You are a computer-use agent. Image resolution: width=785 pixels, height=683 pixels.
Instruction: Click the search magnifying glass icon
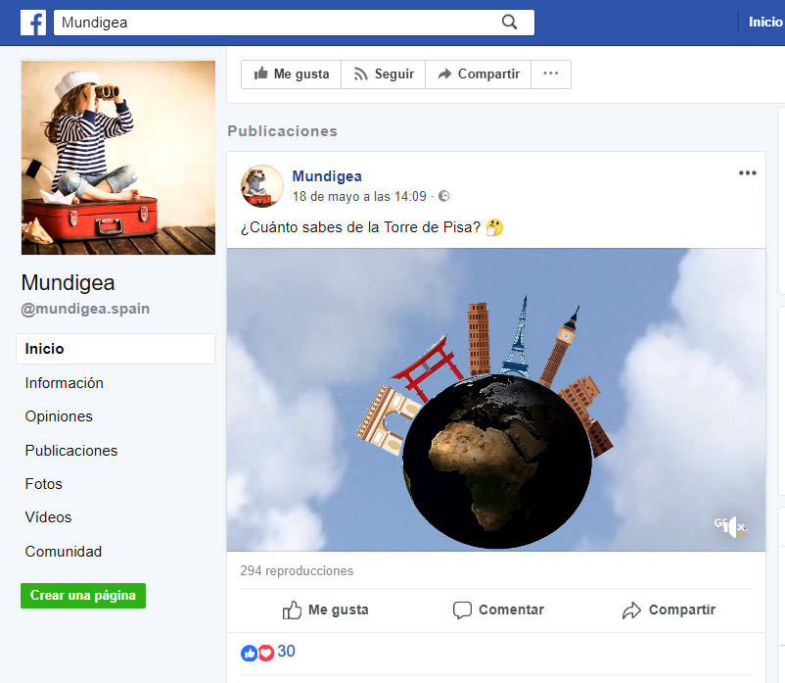point(509,23)
